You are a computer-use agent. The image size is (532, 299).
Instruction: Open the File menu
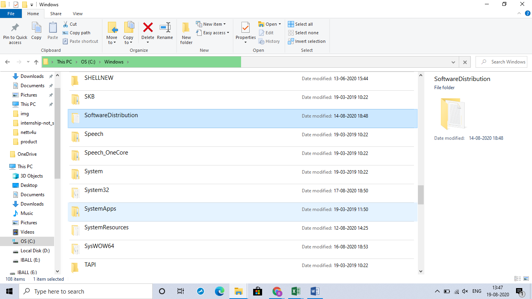[11, 13]
